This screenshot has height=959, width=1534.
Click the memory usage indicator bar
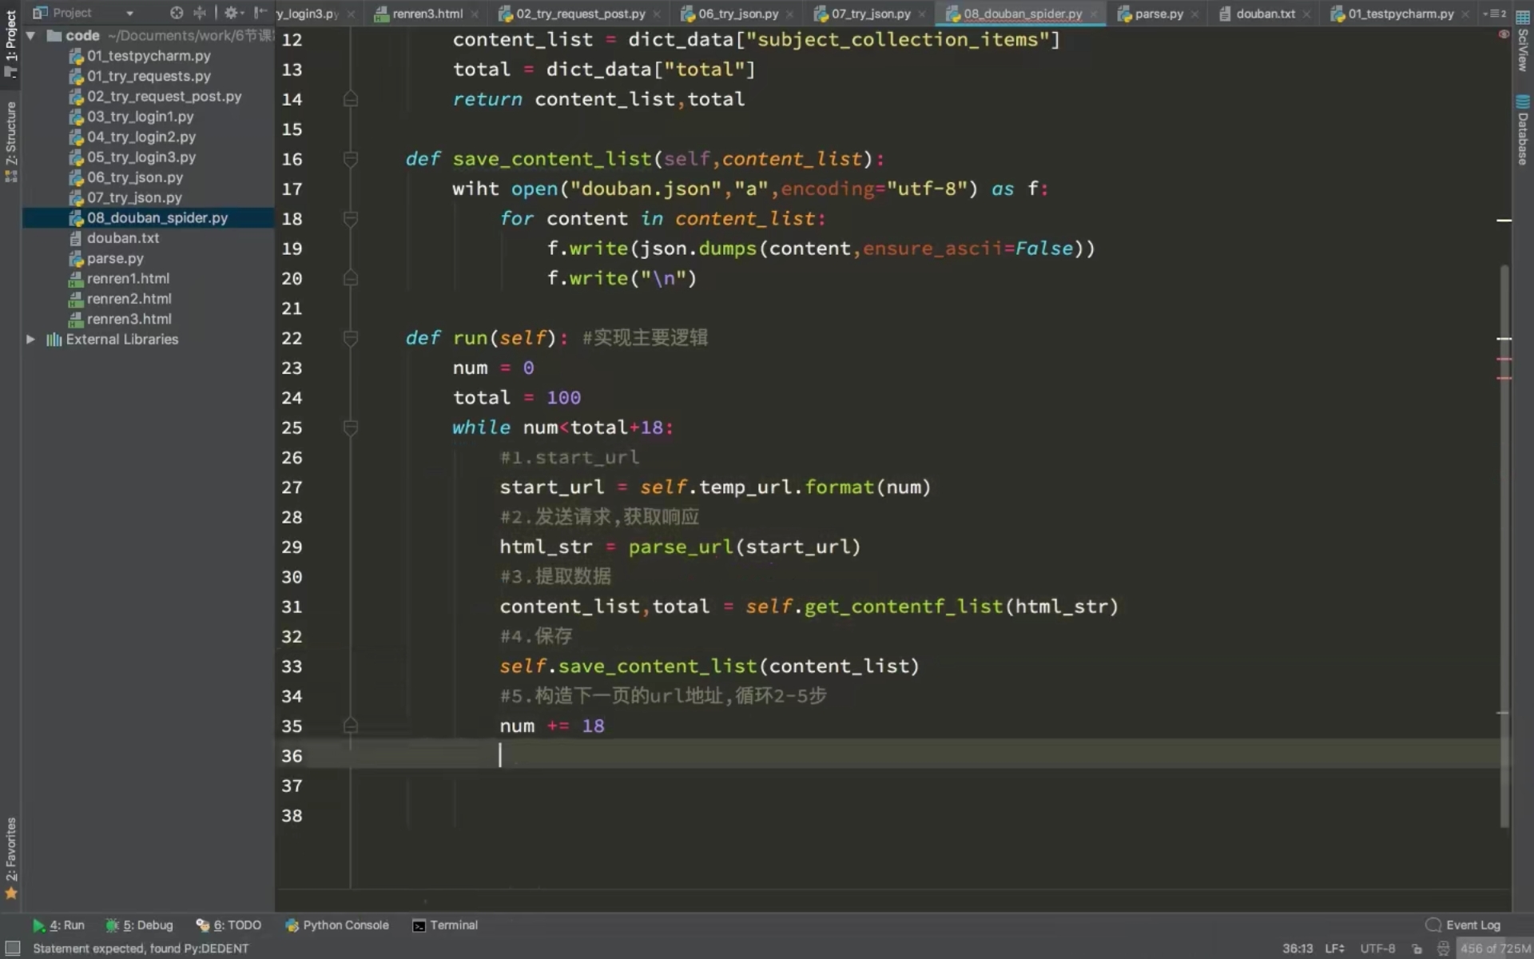coord(1495,949)
